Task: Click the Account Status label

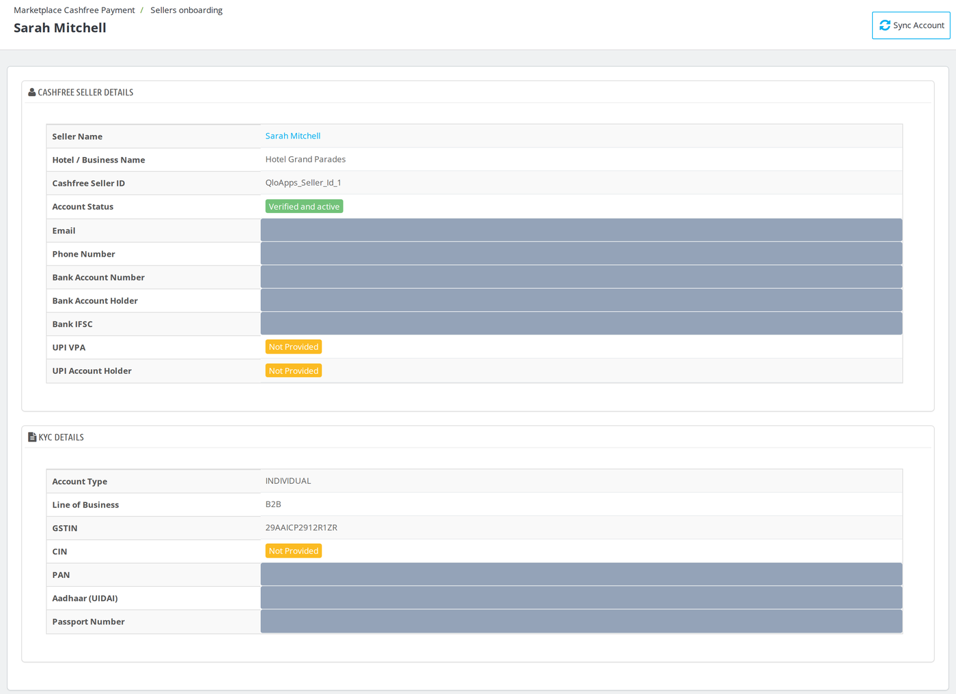Action: (83, 207)
